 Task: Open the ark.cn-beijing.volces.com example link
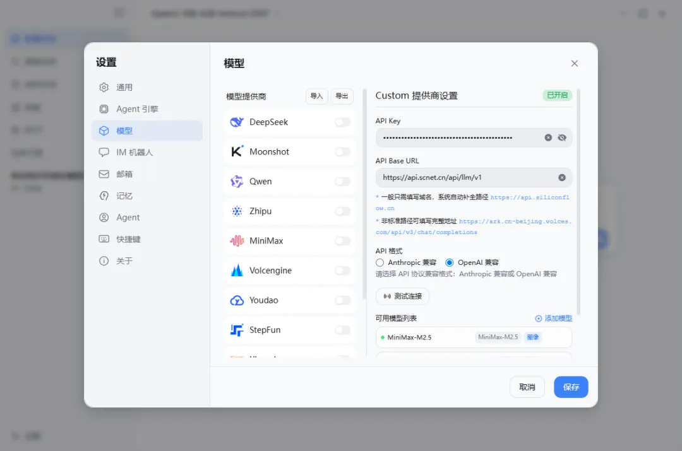pyautogui.click(x=474, y=227)
